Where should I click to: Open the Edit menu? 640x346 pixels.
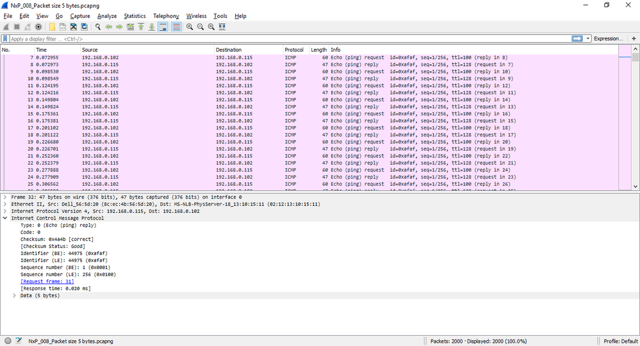[24, 16]
